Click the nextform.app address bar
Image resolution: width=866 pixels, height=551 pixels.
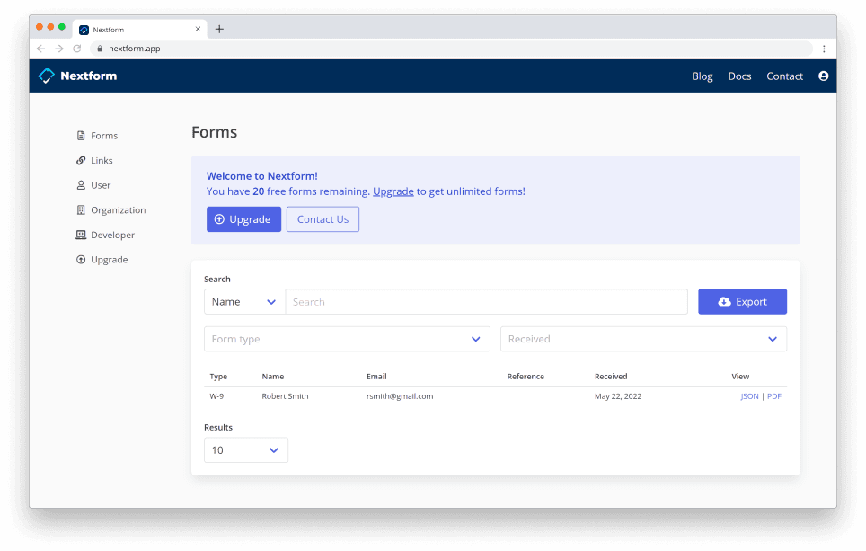(451, 49)
